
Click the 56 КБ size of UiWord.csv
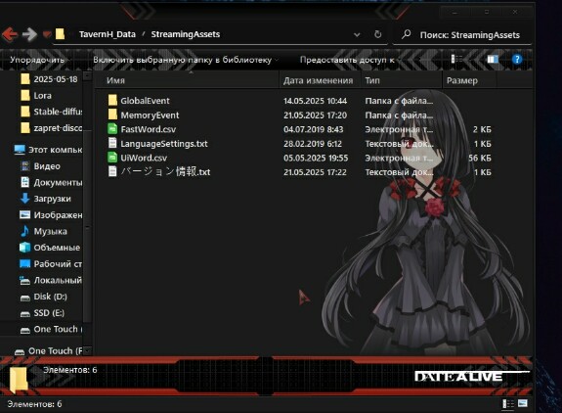click(480, 158)
